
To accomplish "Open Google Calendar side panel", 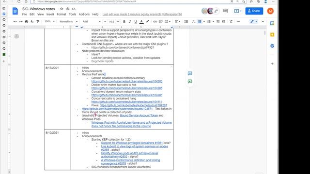I will click(272, 23).
